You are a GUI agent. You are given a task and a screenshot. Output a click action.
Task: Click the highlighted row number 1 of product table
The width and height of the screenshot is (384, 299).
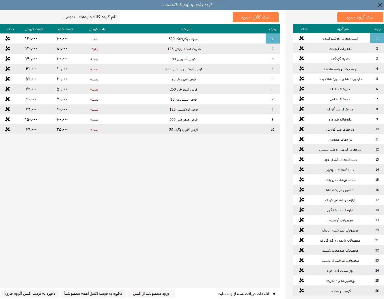click(x=273, y=39)
